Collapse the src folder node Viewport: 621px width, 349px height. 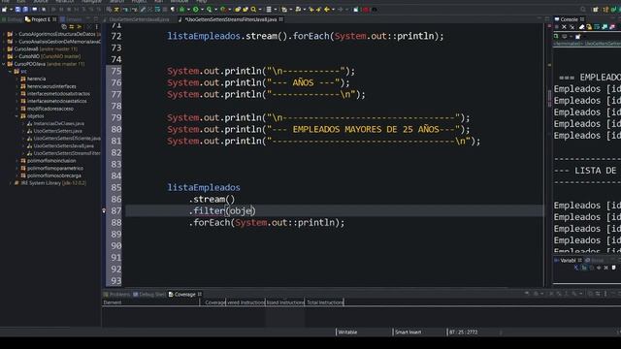(x=11, y=71)
